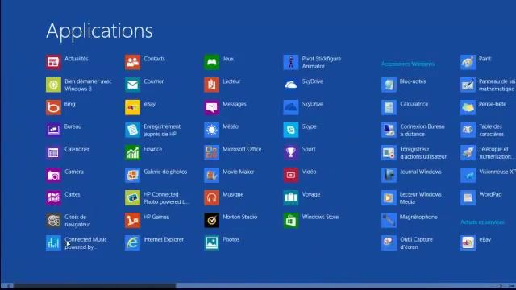
Task: Open HP Connected Photo icon
Action: [x=132, y=197]
